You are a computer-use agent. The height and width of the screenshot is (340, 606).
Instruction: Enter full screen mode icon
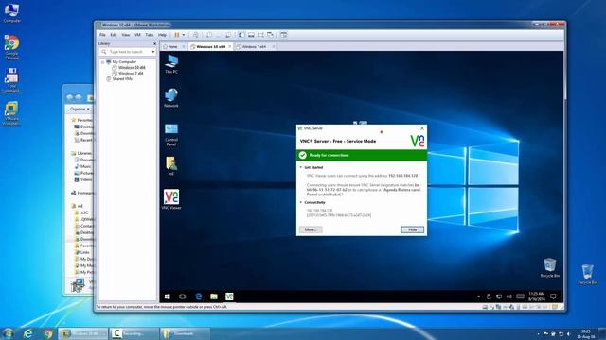[260, 35]
